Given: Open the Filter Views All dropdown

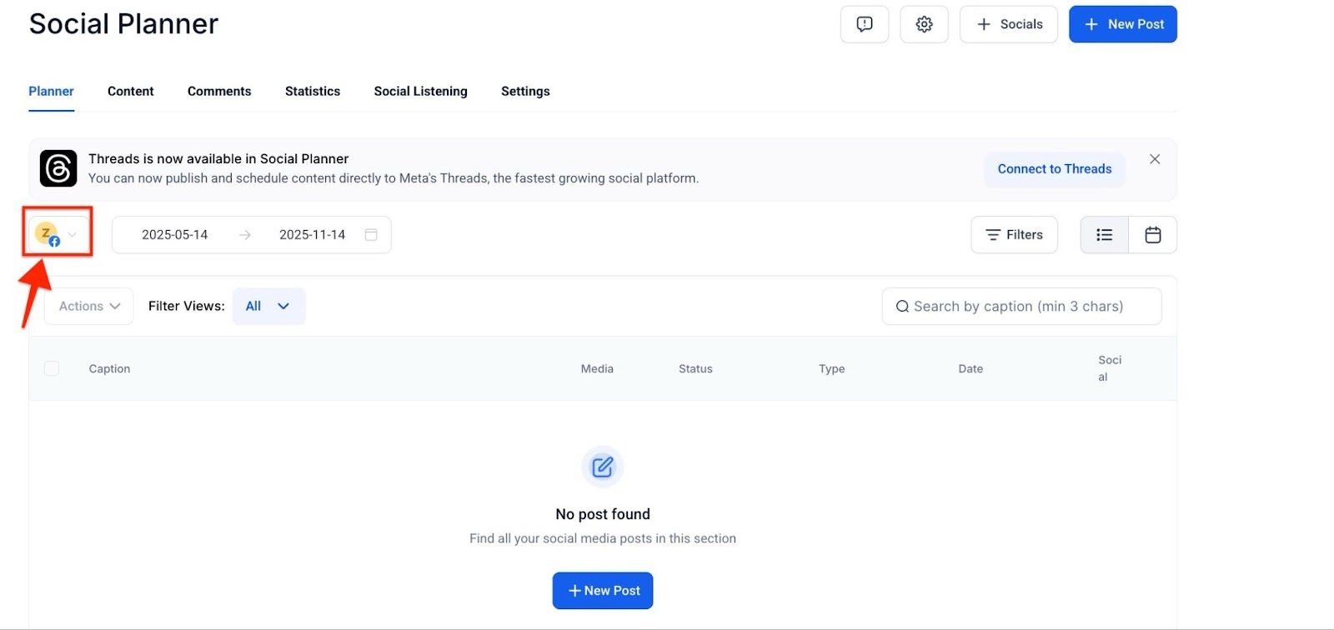Looking at the screenshot, I should pyautogui.click(x=268, y=307).
